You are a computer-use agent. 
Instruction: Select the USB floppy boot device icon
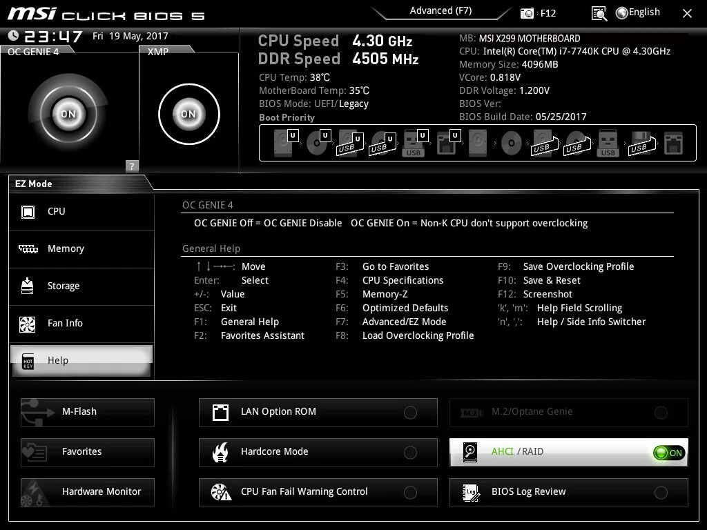642,143
